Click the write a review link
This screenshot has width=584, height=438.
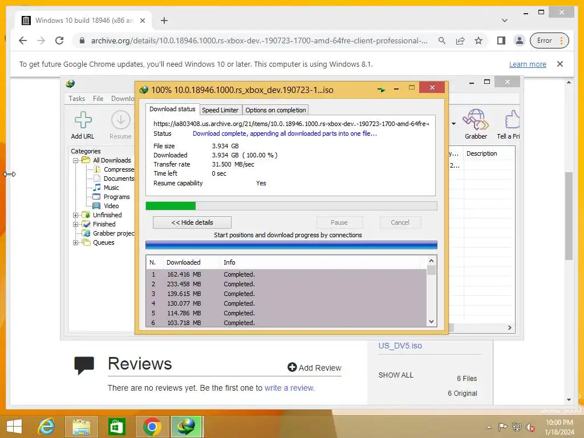click(289, 388)
